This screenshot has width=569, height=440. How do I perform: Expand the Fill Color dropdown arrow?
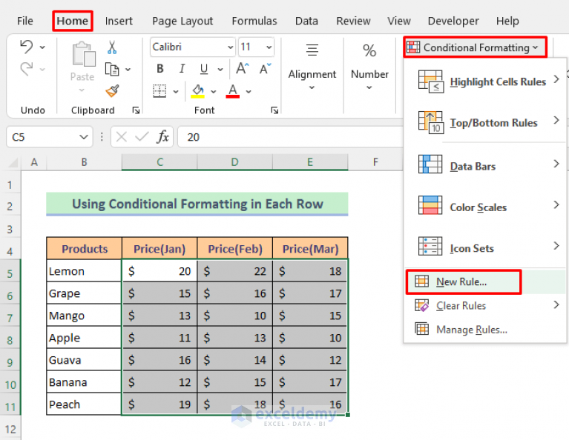(214, 91)
